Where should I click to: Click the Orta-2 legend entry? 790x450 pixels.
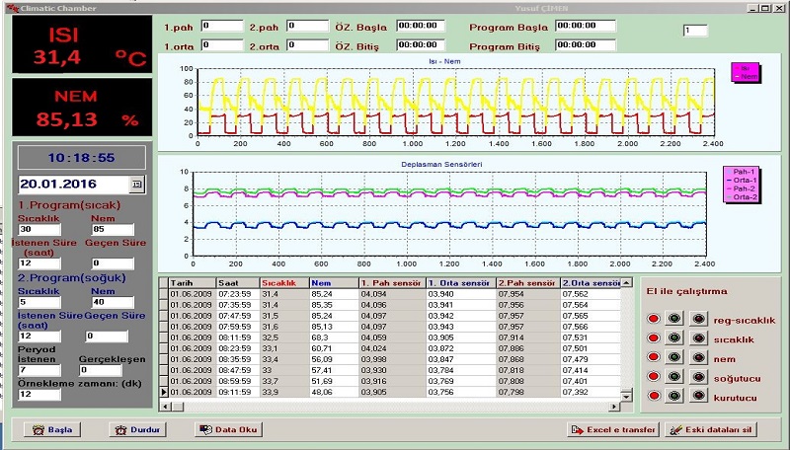(x=742, y=197)
